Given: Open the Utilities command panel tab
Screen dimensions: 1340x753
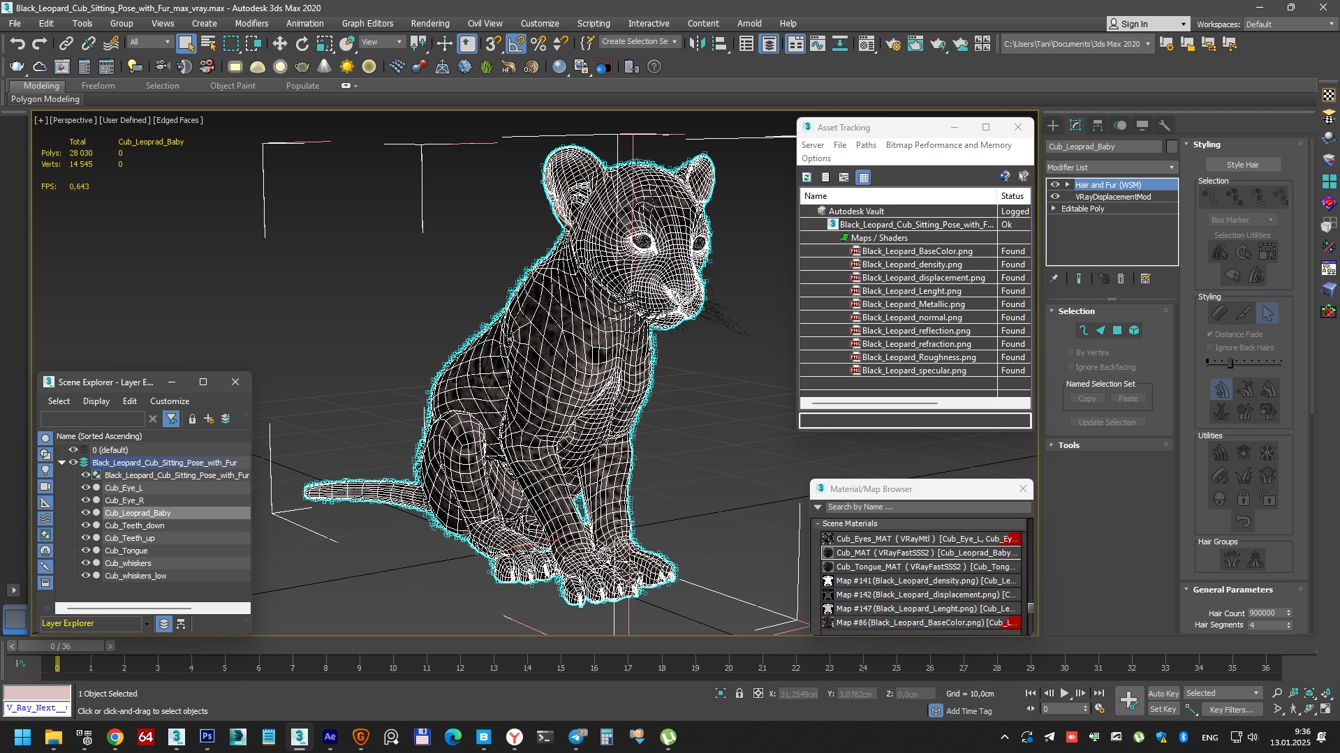Looking at the screenshot, I should point(1165,126).
